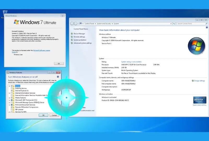Click the shield icon beside Device Manager

pyautogui.click(x=72, y=34)
